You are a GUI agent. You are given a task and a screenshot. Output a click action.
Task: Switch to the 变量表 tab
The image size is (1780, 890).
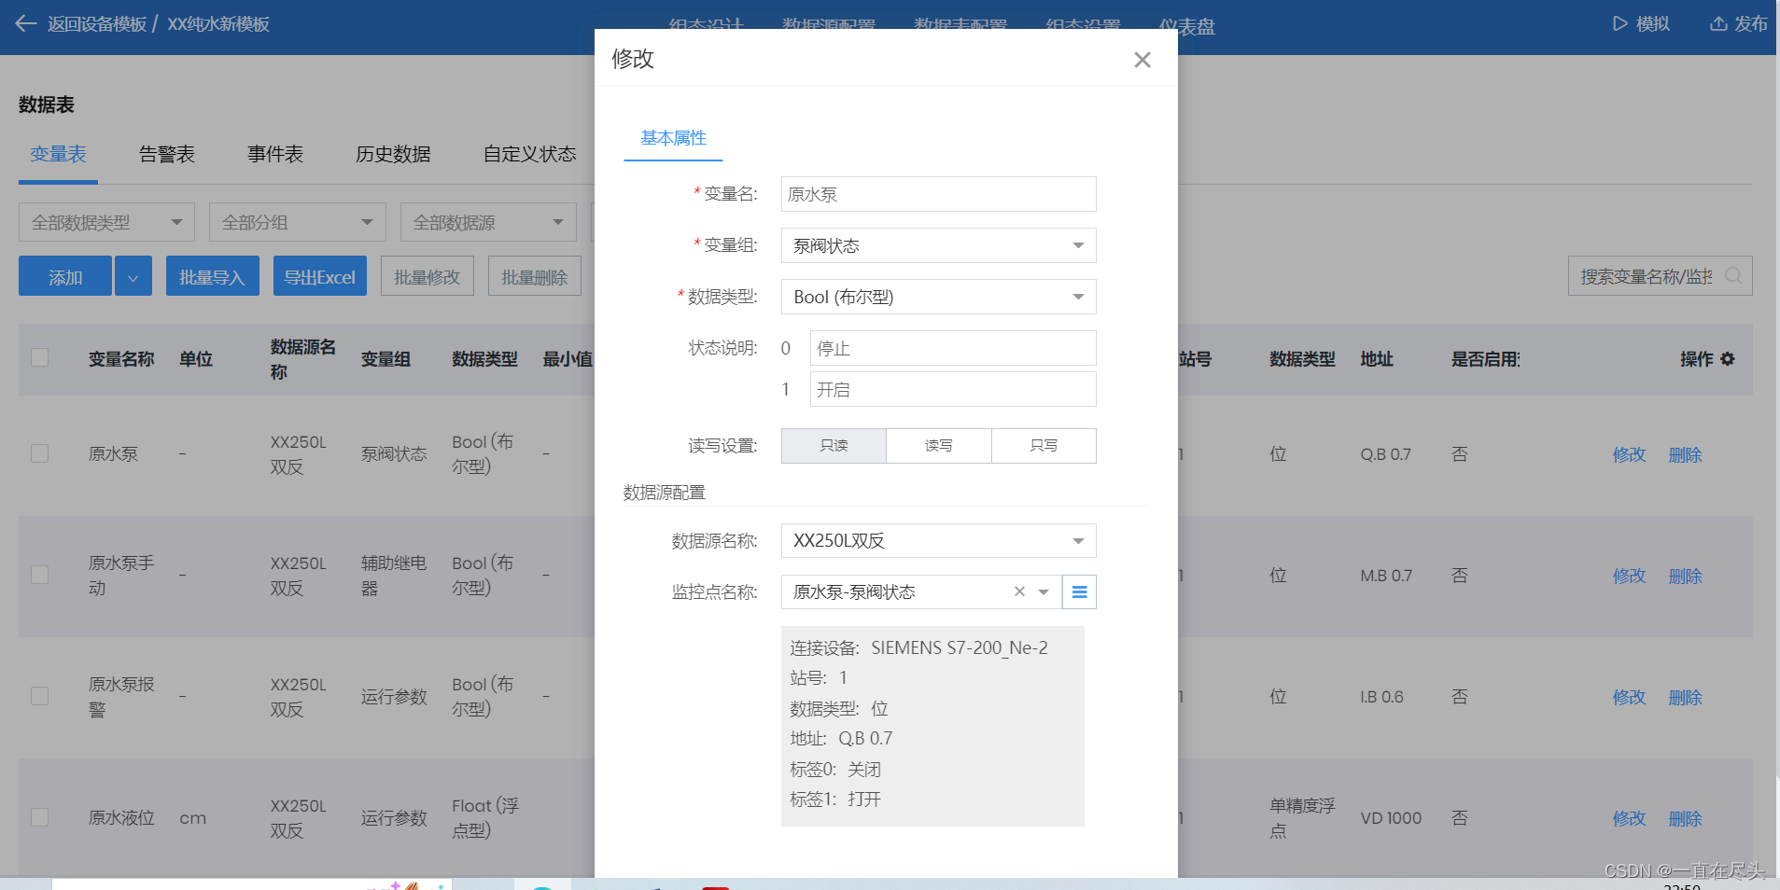coord(58,155)
